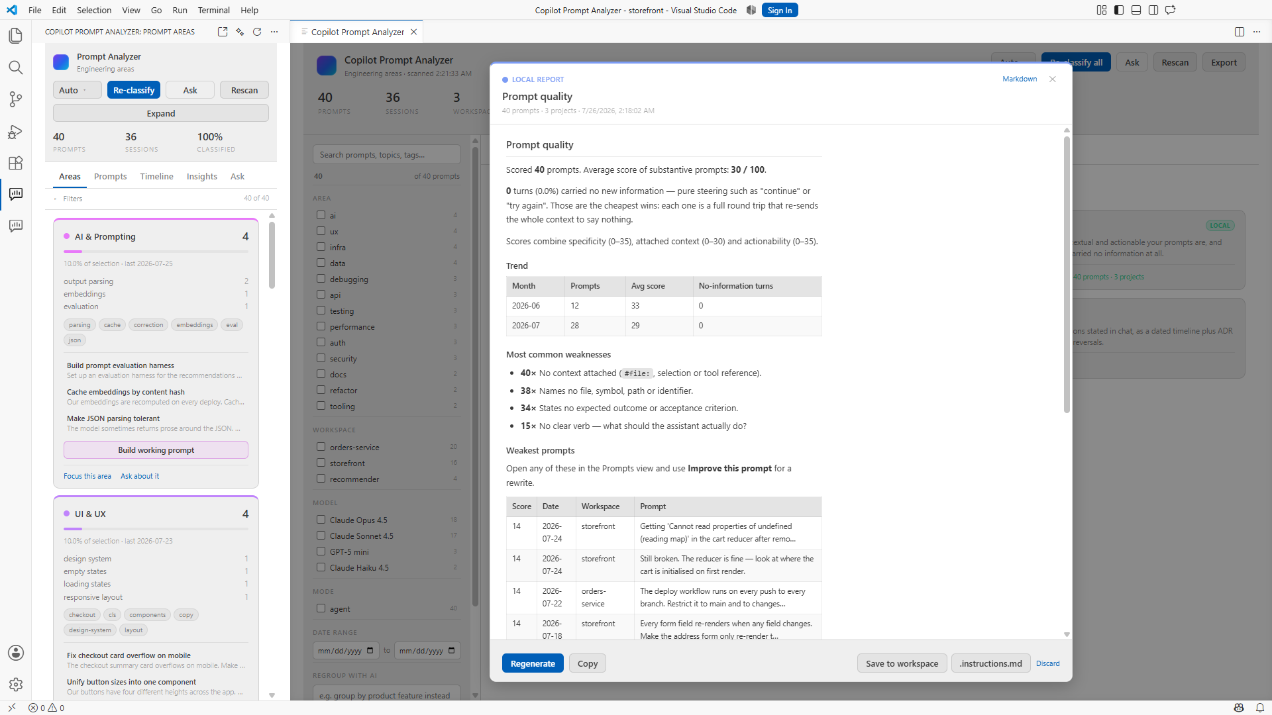Open the File menu
The width and height of the screenshot is (1272, 715).
point(35,10)
